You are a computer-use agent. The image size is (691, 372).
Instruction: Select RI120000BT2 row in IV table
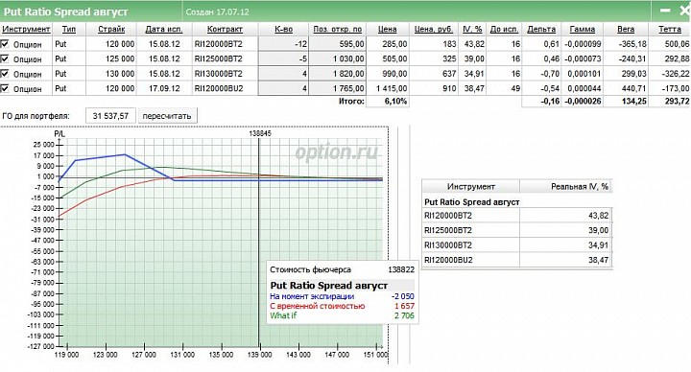tap(517, 216)
